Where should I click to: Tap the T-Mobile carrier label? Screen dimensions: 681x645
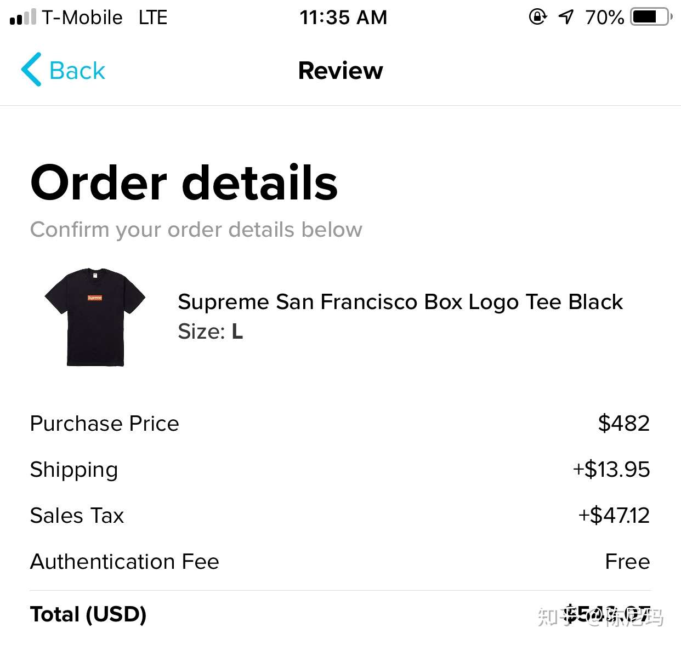click(82, 18)
